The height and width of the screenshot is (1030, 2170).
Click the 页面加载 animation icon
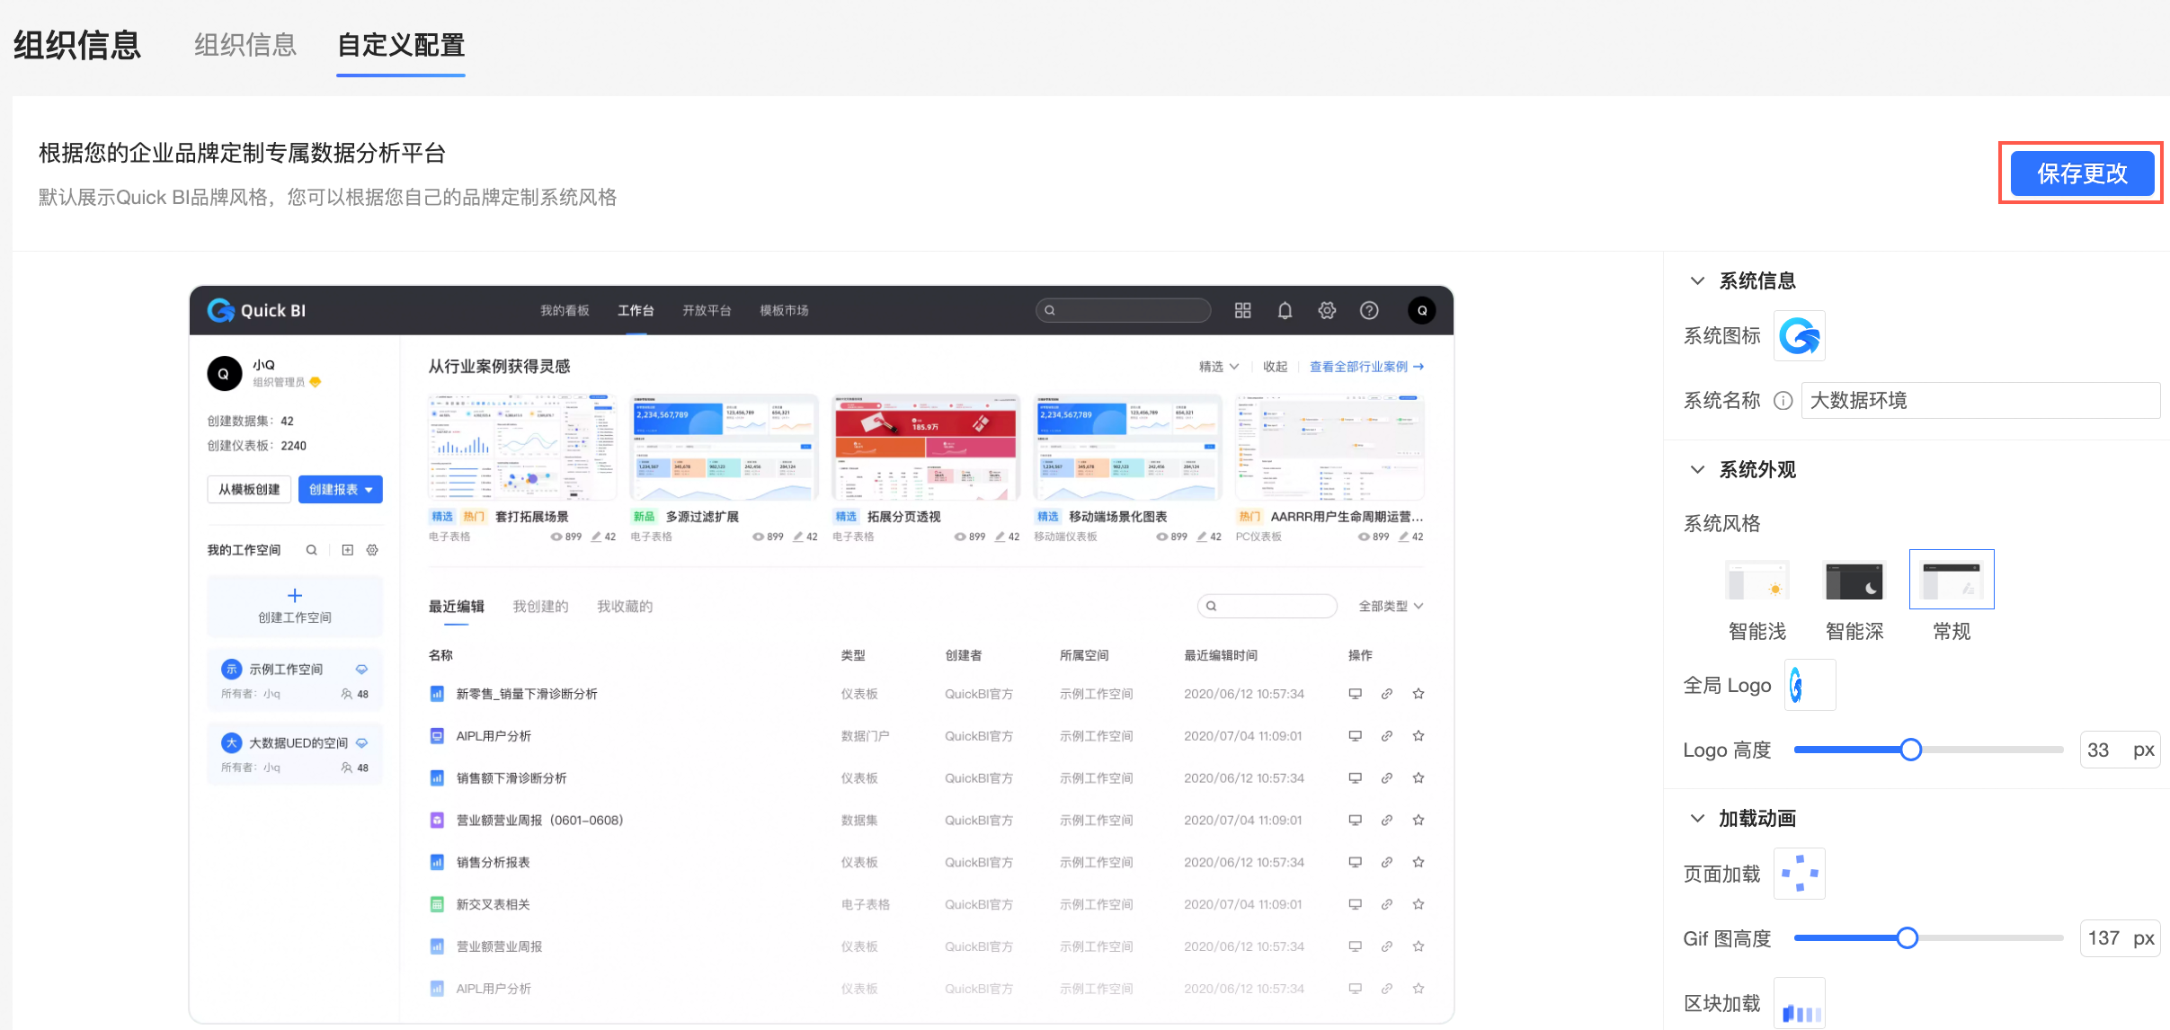point(1800,874)
